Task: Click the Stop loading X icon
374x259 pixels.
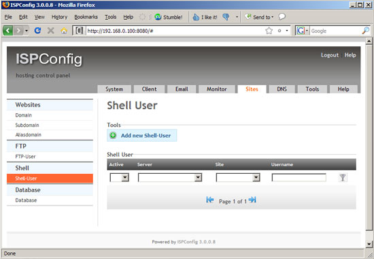Action: [x=50, y=31]
